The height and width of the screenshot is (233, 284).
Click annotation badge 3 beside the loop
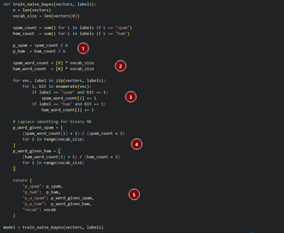[x=131, y=97]
